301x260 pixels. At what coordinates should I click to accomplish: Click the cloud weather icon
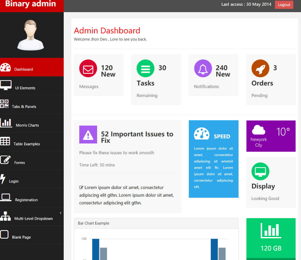(x=258, y=130)
